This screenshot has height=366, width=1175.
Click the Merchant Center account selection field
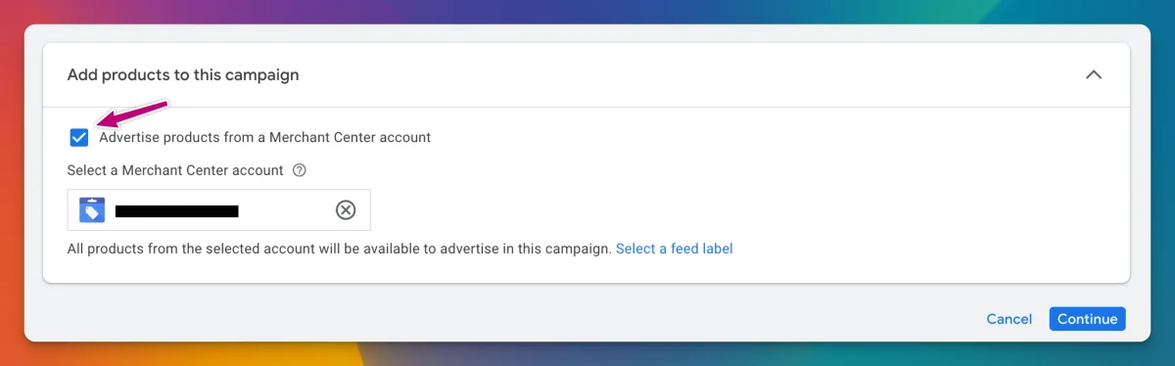click(219, 209)
